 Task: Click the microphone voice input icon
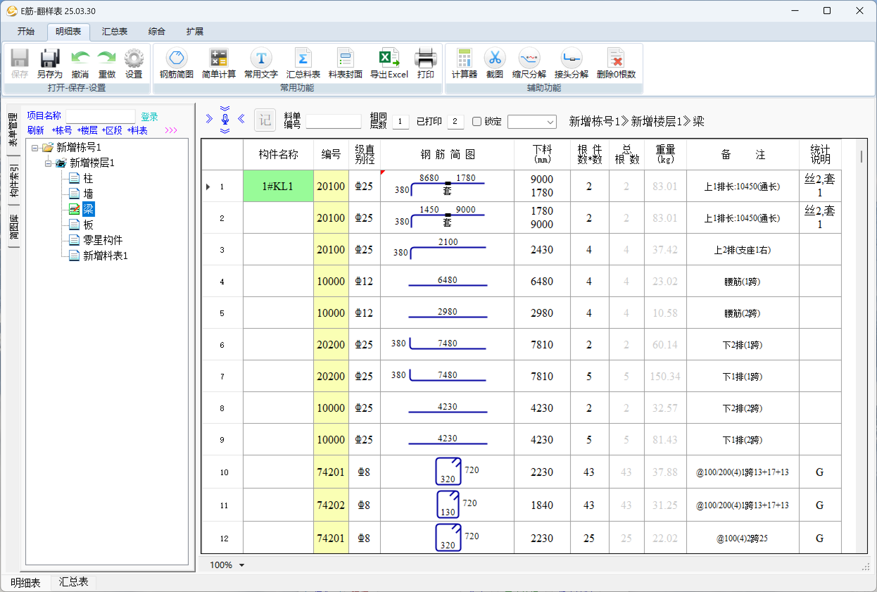(x=225, y=119)
